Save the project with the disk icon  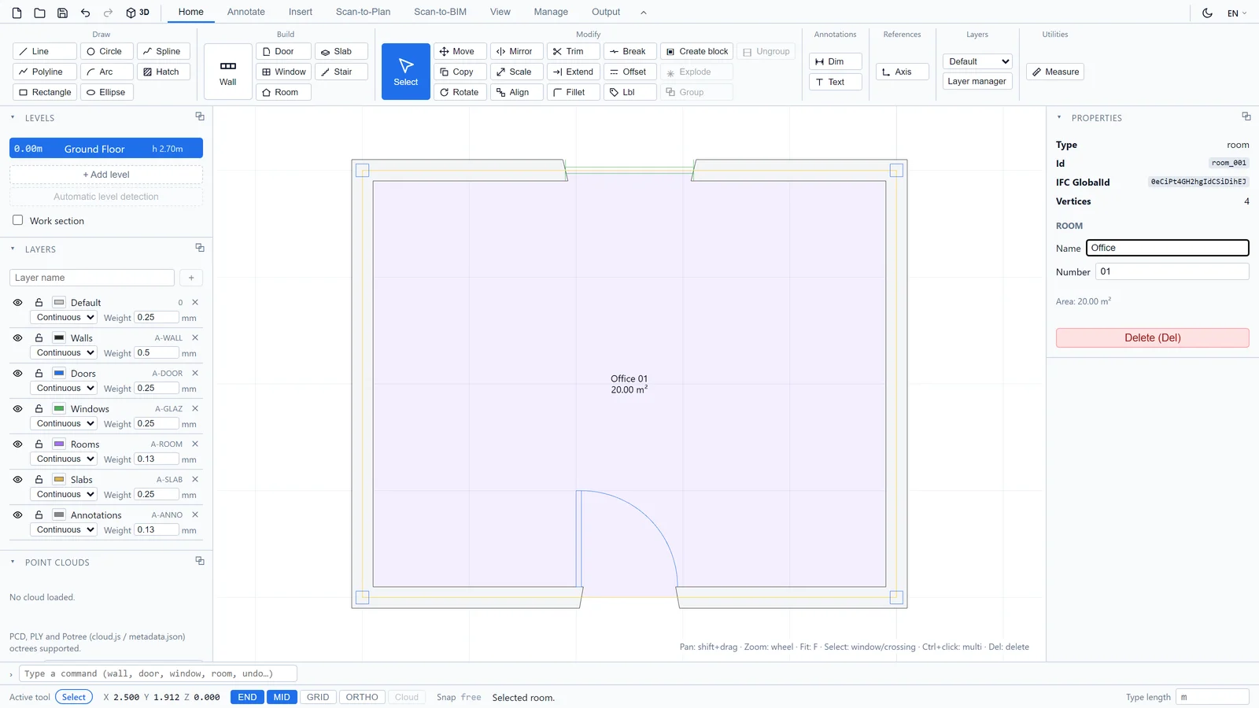tap(62, 13)
